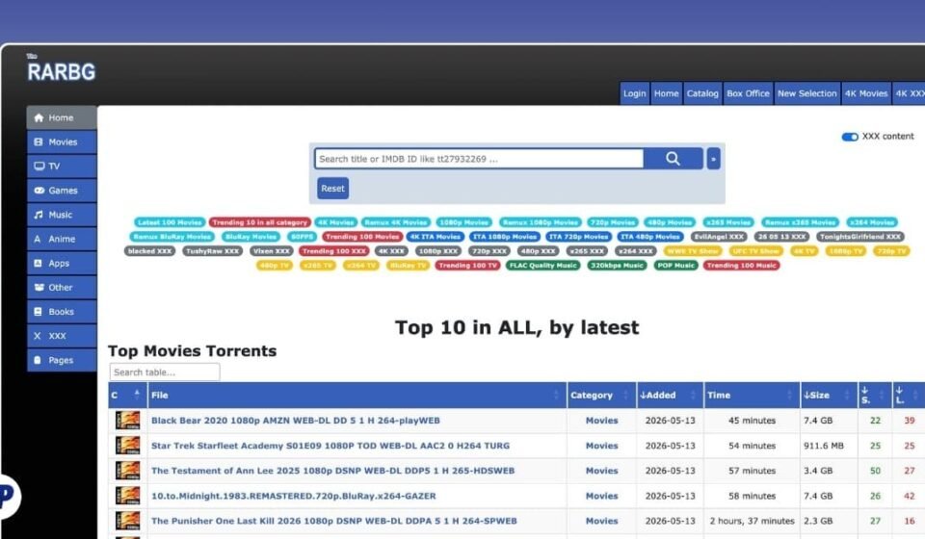Sort the table by Added date
The image size is (925, 539).
[670, 395]
